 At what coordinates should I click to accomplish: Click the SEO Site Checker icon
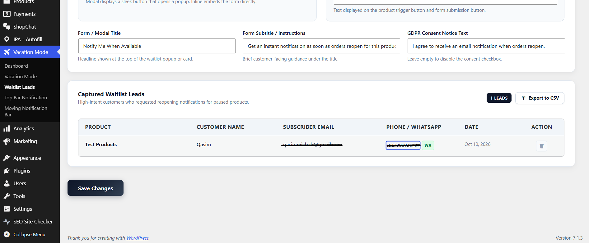[x=7, y=222]
